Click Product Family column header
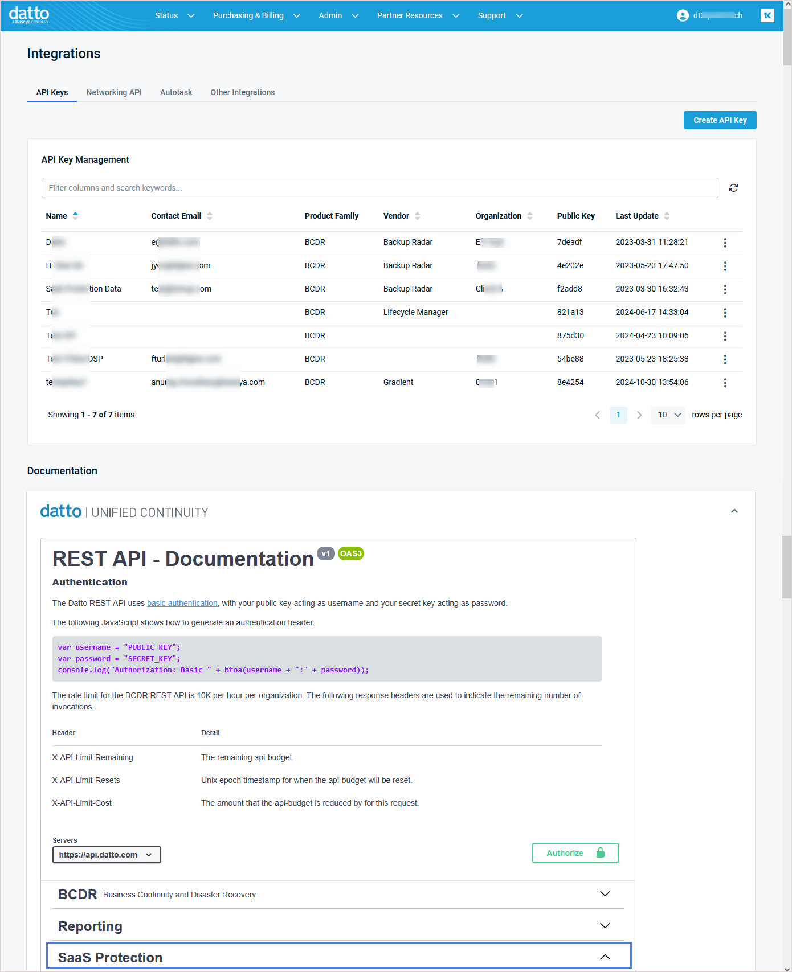Image resolution: width=792 pixels, height=972 pixels. pyautogui.click(x=332, y=216)
